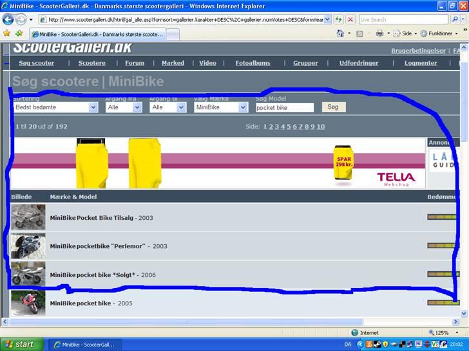Open the Video section
This screenshot has height=351, width=469.
pos(207,63)
